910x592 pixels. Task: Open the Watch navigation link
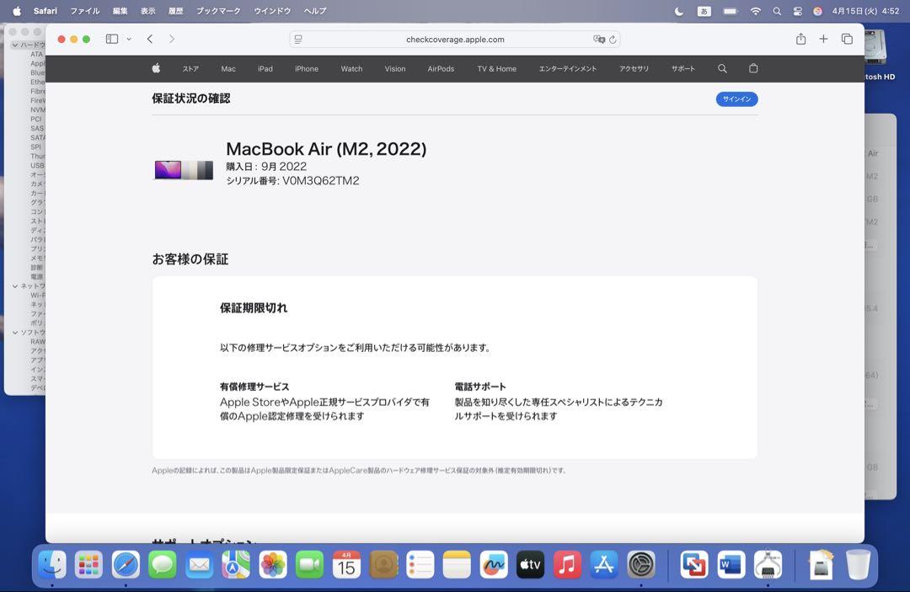click(x=351, y=68)
